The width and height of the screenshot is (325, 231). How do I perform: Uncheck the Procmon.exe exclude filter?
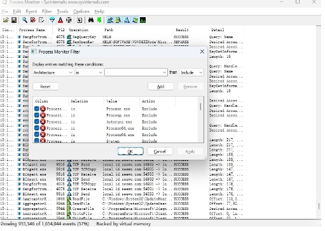37,109
